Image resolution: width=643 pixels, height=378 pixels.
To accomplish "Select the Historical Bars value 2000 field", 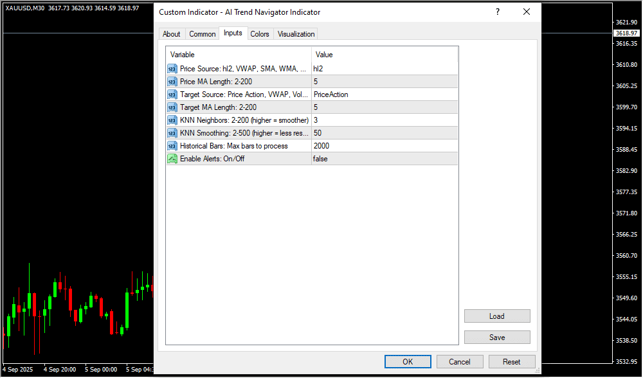I will (384, 146).
